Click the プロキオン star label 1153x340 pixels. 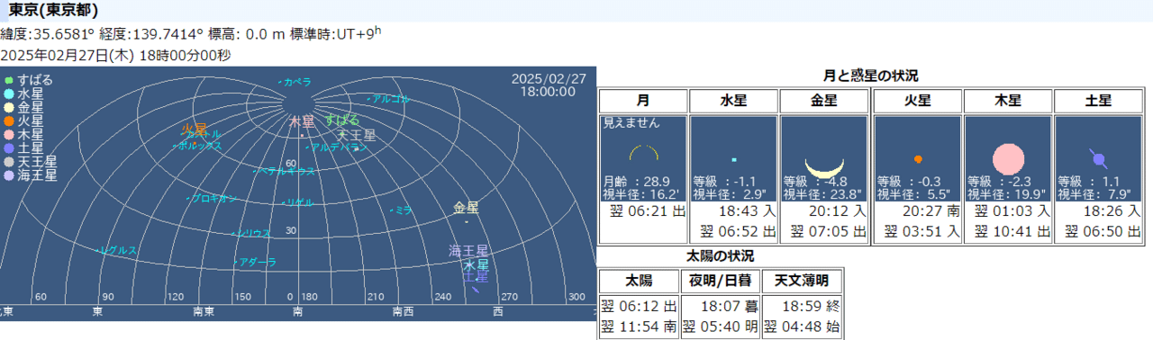coord(214,199)
